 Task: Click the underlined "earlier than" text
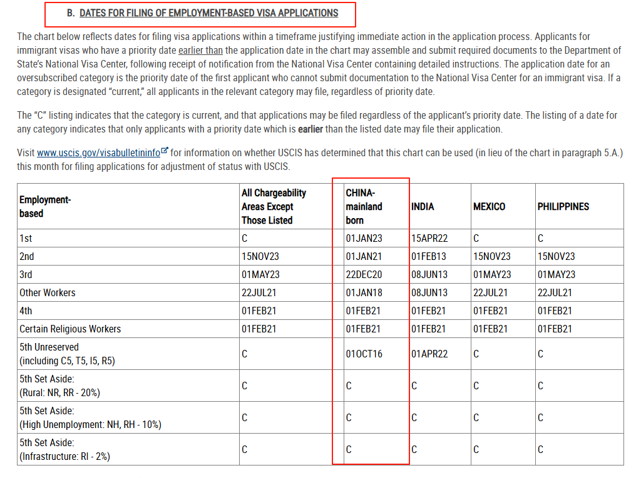tap(200, 51)
